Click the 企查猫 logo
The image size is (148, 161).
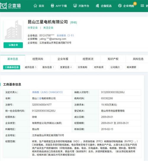[10, 6]
